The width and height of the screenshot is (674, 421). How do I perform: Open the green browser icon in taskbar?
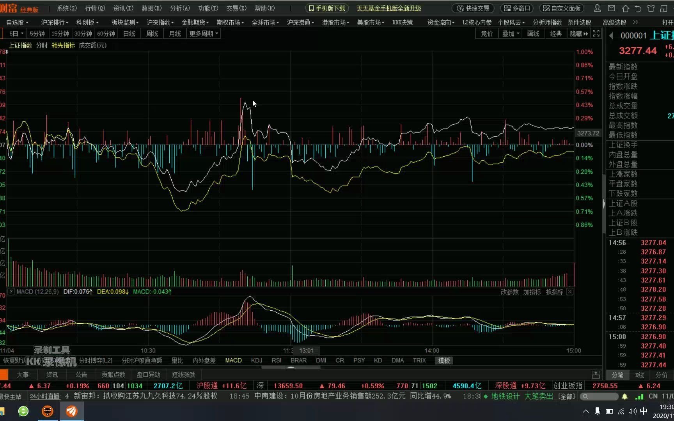23,411
